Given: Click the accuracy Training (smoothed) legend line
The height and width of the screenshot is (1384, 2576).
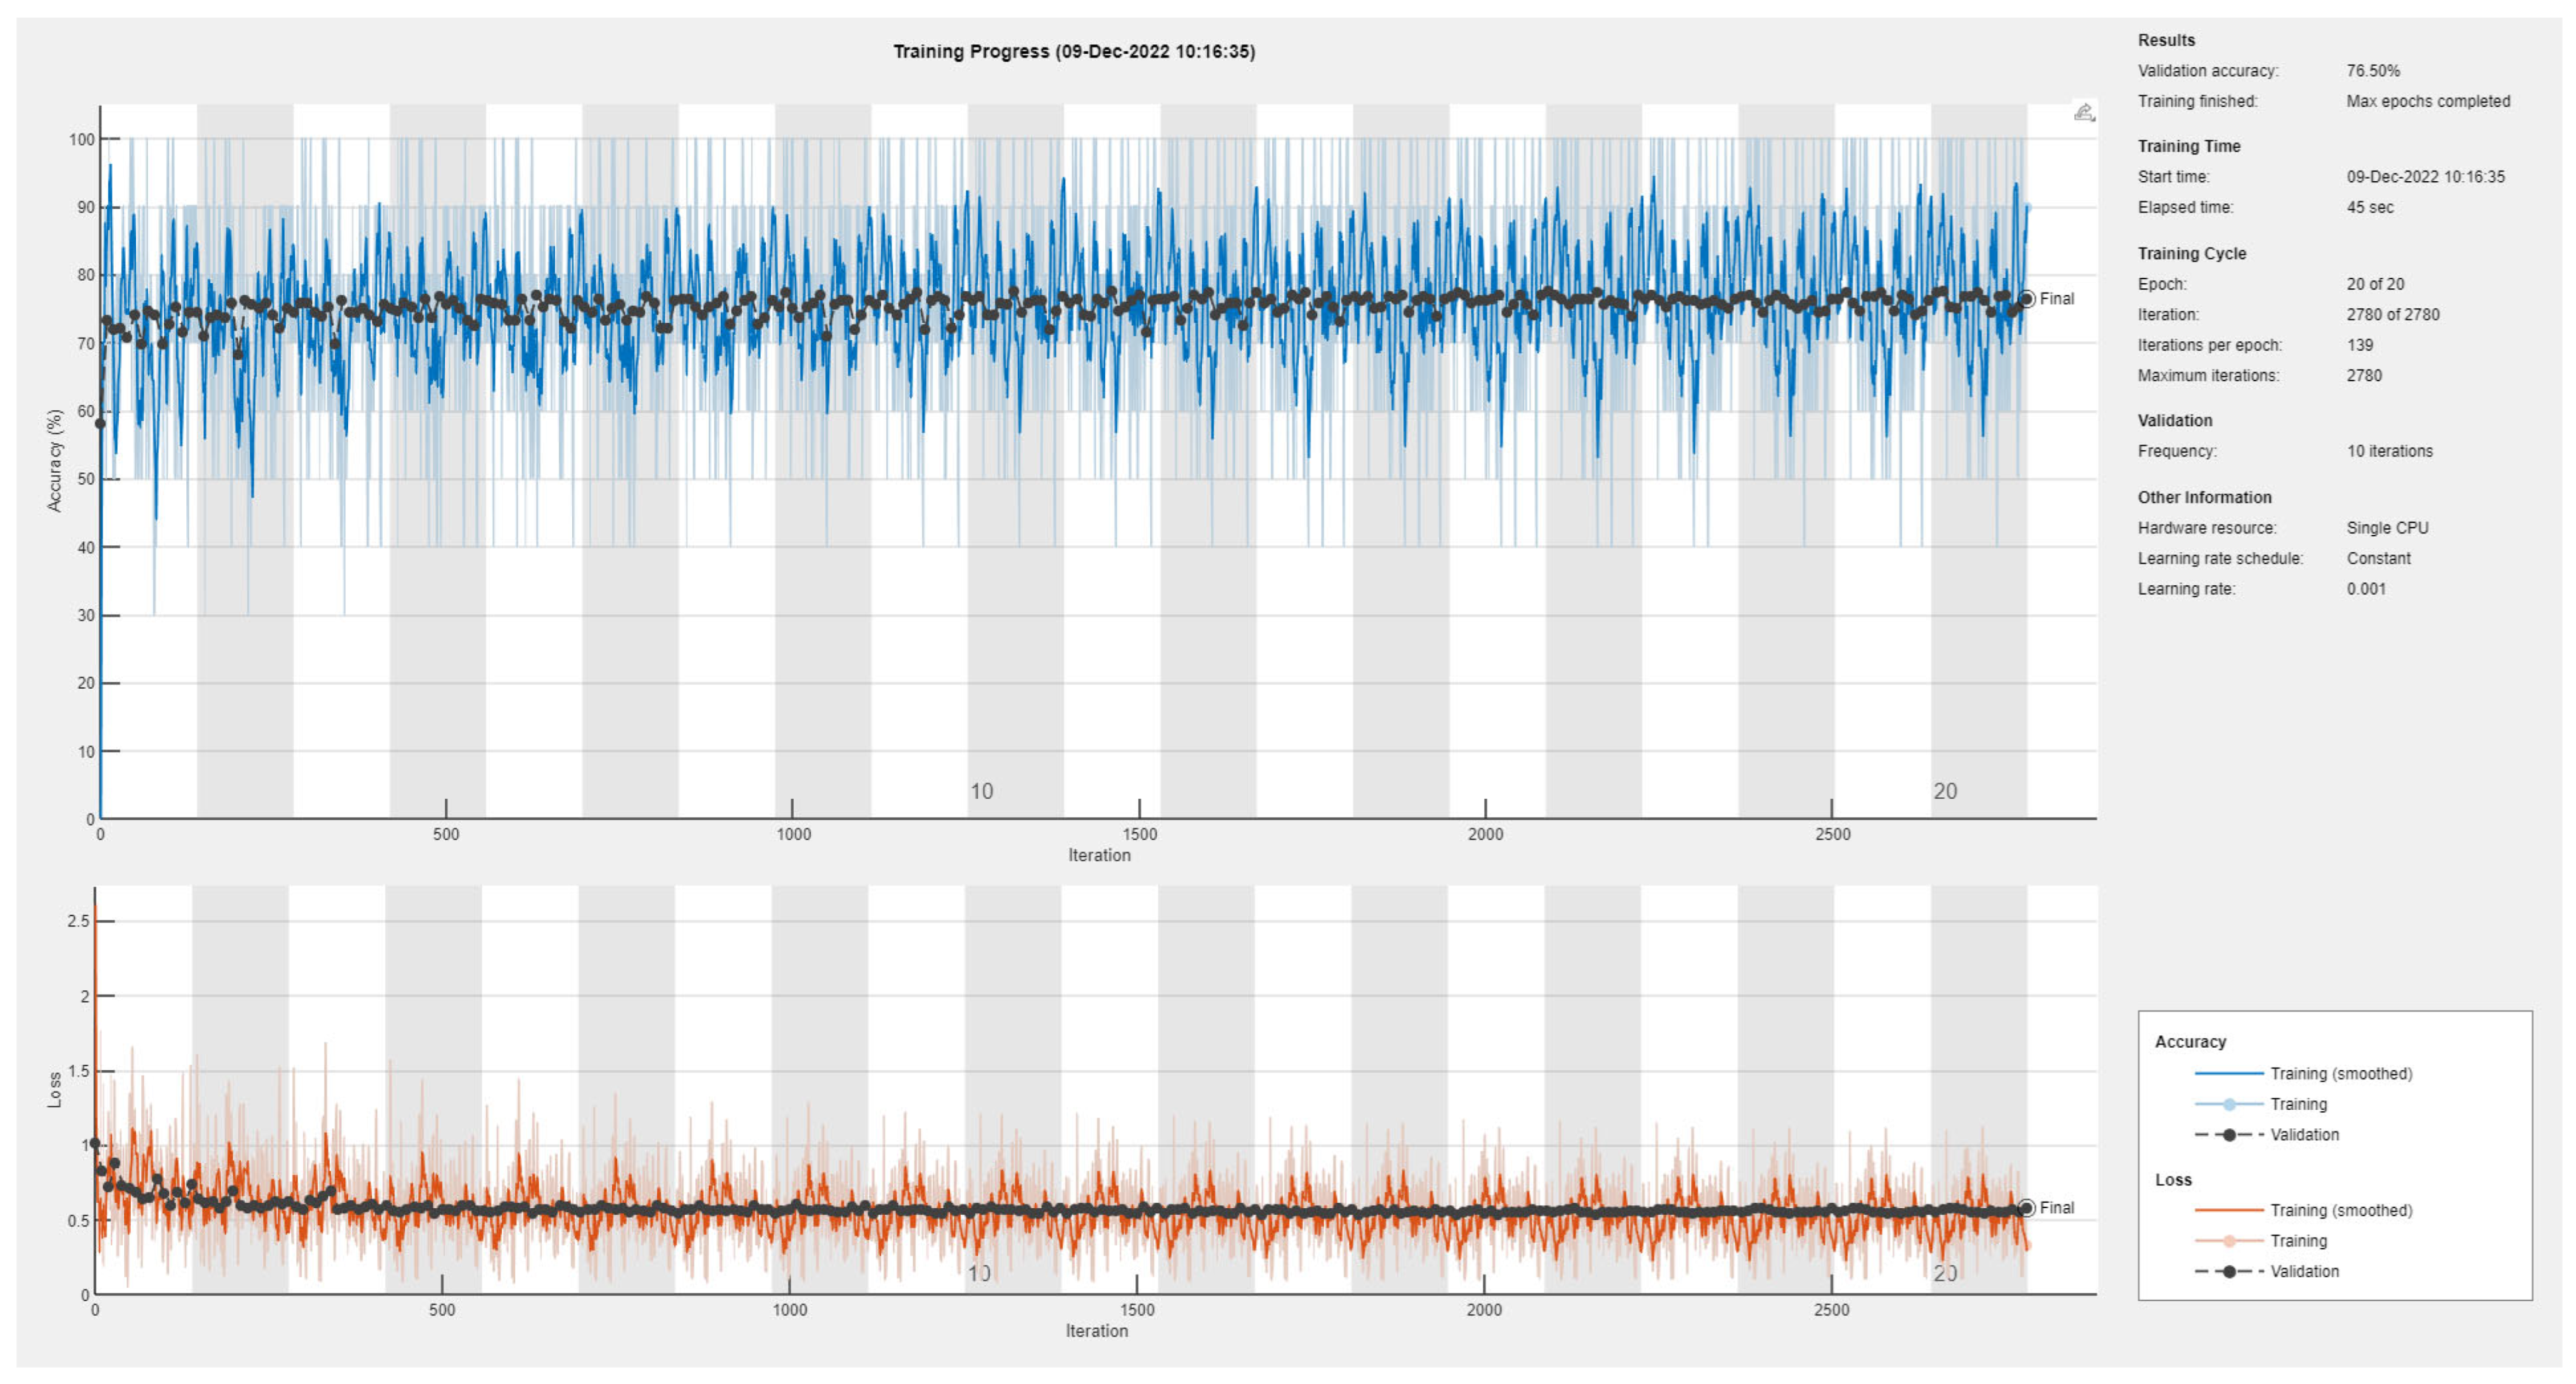Looking at the screenshot, I should 2229,1074.
